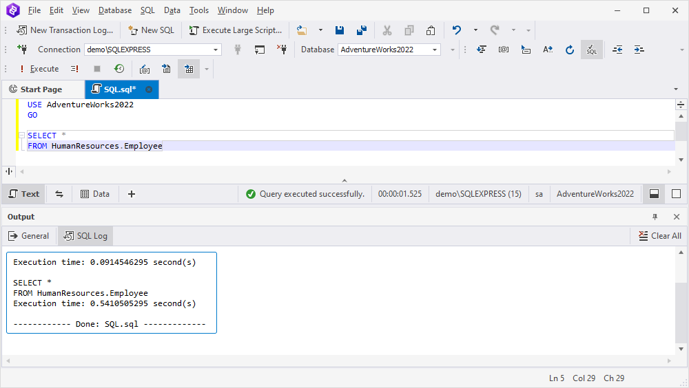Open the Tools menu
Image resolution: width=689 pixels, height=388 pixels.
click(x=199, y=10)
